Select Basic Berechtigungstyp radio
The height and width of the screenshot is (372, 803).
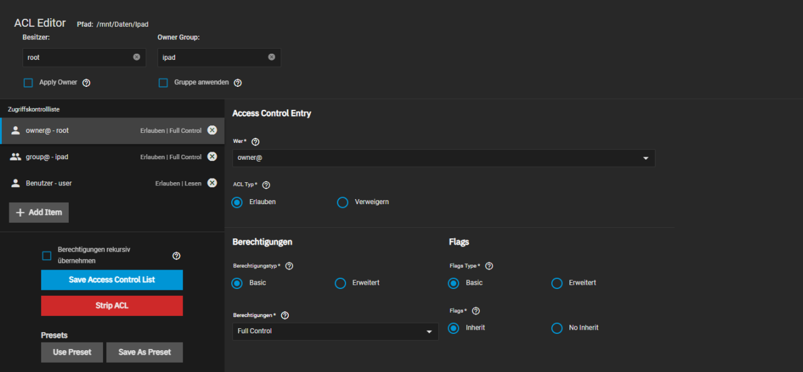tap(237, 283)
